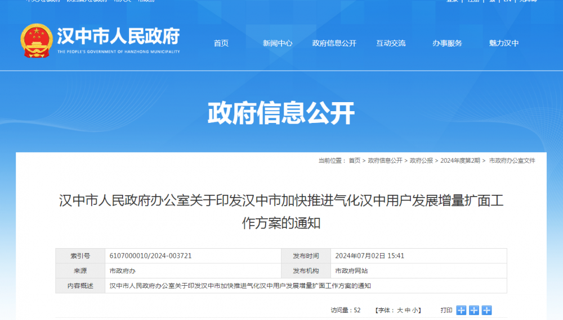The image size is (563, 320).
Task: Select the 互动交流 navigation item
Action: (391, 43)
